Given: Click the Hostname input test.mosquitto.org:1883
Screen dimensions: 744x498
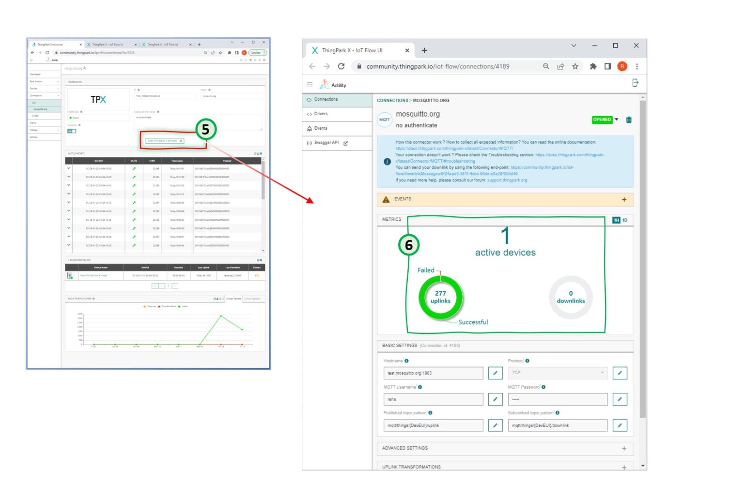Looking at the screenshot, I should coord(433,374).
